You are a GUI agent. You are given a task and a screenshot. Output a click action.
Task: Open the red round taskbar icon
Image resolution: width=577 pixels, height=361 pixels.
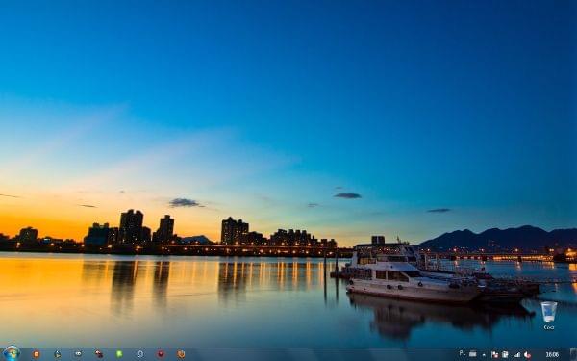161,354
